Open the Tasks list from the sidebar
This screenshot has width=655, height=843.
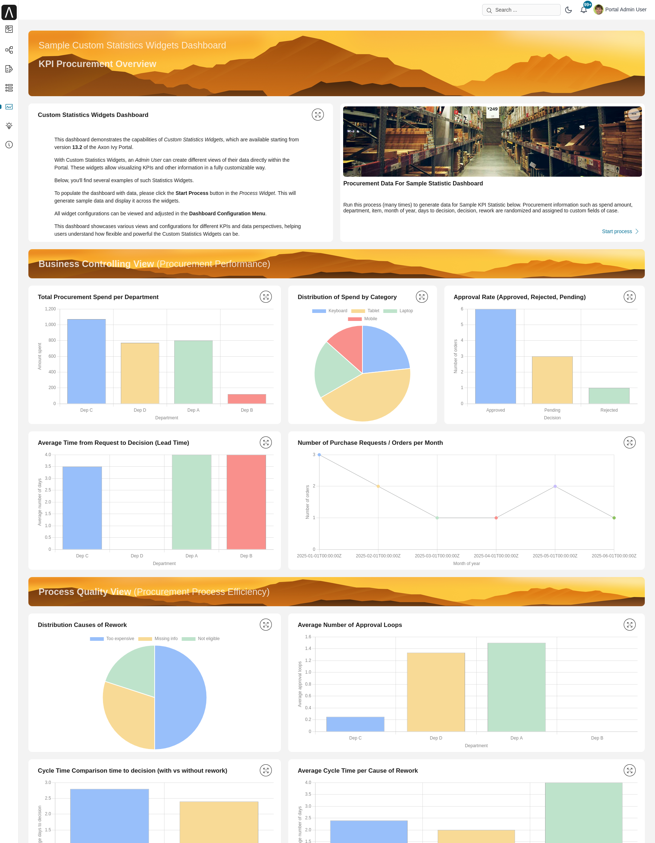[x=9, y=69]
